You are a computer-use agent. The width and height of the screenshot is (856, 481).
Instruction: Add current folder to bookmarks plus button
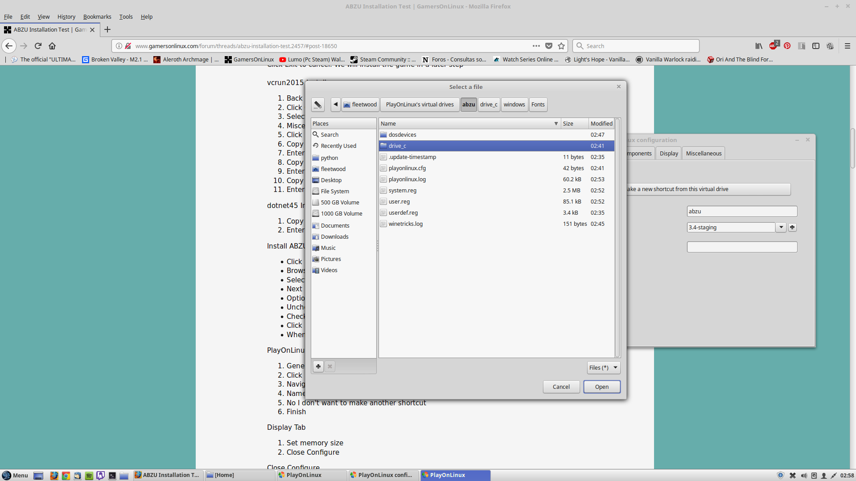[318, 367]
